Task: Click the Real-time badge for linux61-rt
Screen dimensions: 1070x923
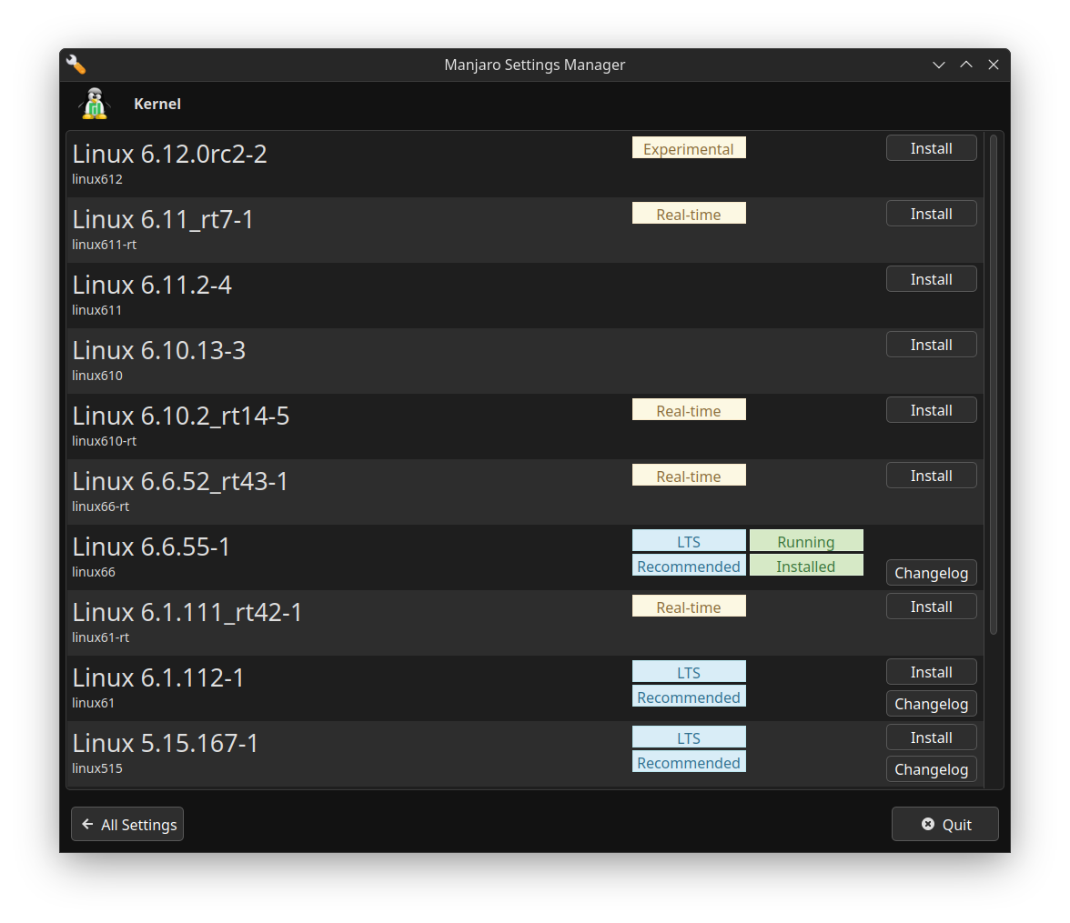Action: tap(689, 607)
